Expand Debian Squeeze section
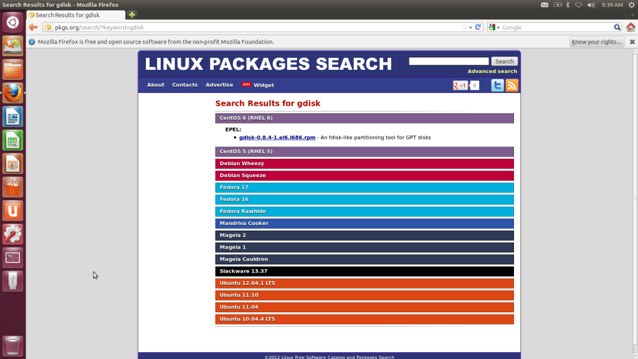 (x=364, y=175)
